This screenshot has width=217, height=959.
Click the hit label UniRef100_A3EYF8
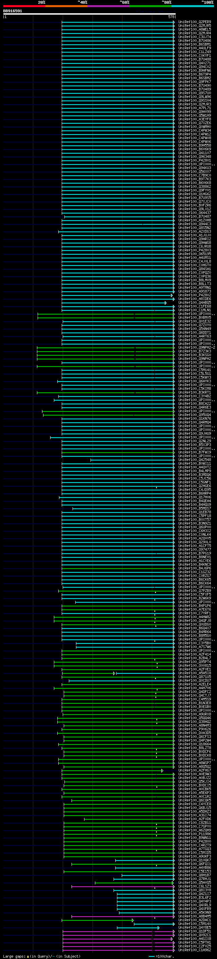tap(195, 119)
